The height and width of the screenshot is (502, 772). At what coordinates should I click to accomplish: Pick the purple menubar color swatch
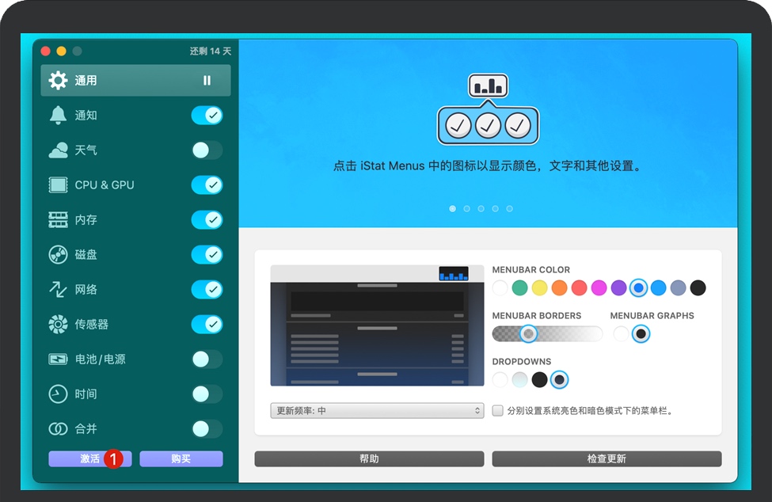tap(618, 288)
